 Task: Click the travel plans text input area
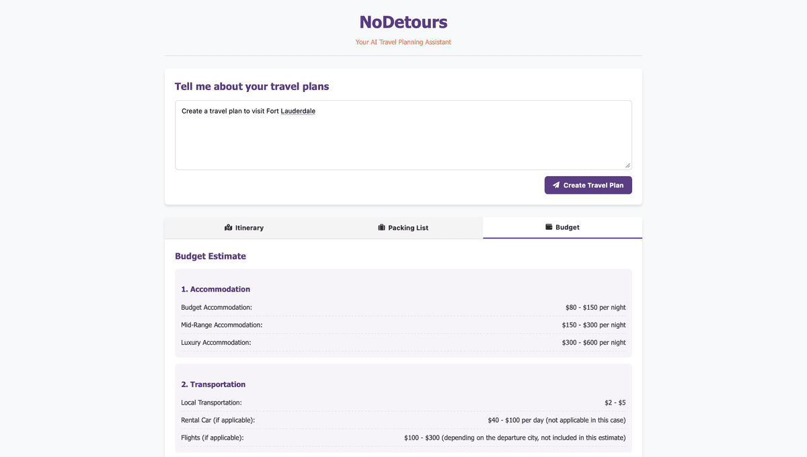tap(403, 134)
